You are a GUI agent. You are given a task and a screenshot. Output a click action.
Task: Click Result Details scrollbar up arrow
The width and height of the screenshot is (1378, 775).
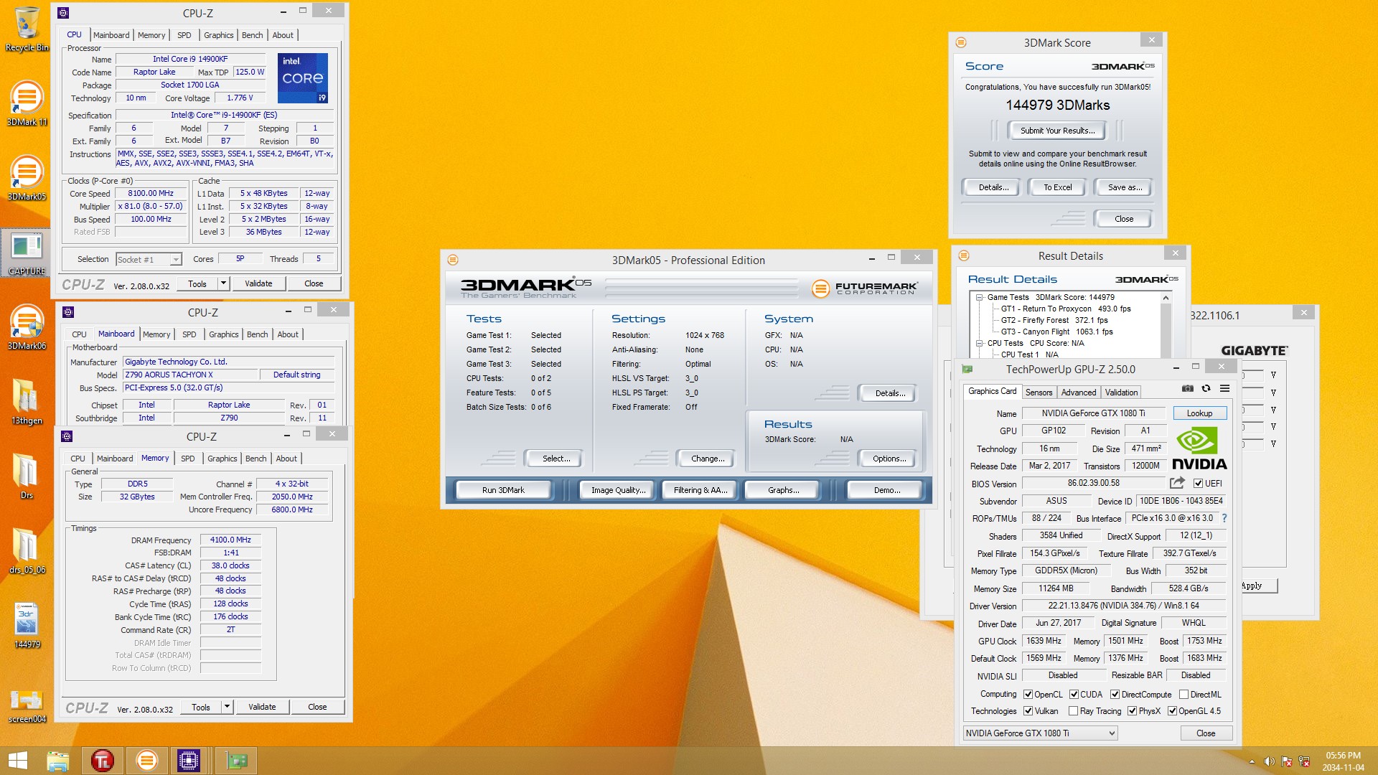pos(1166,298)
